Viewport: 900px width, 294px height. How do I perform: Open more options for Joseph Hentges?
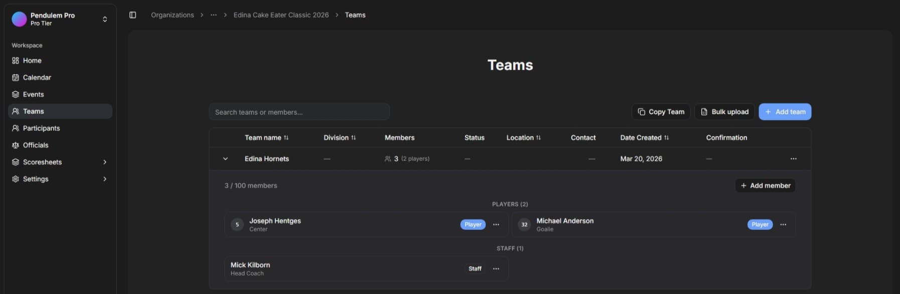coord(496,224)
